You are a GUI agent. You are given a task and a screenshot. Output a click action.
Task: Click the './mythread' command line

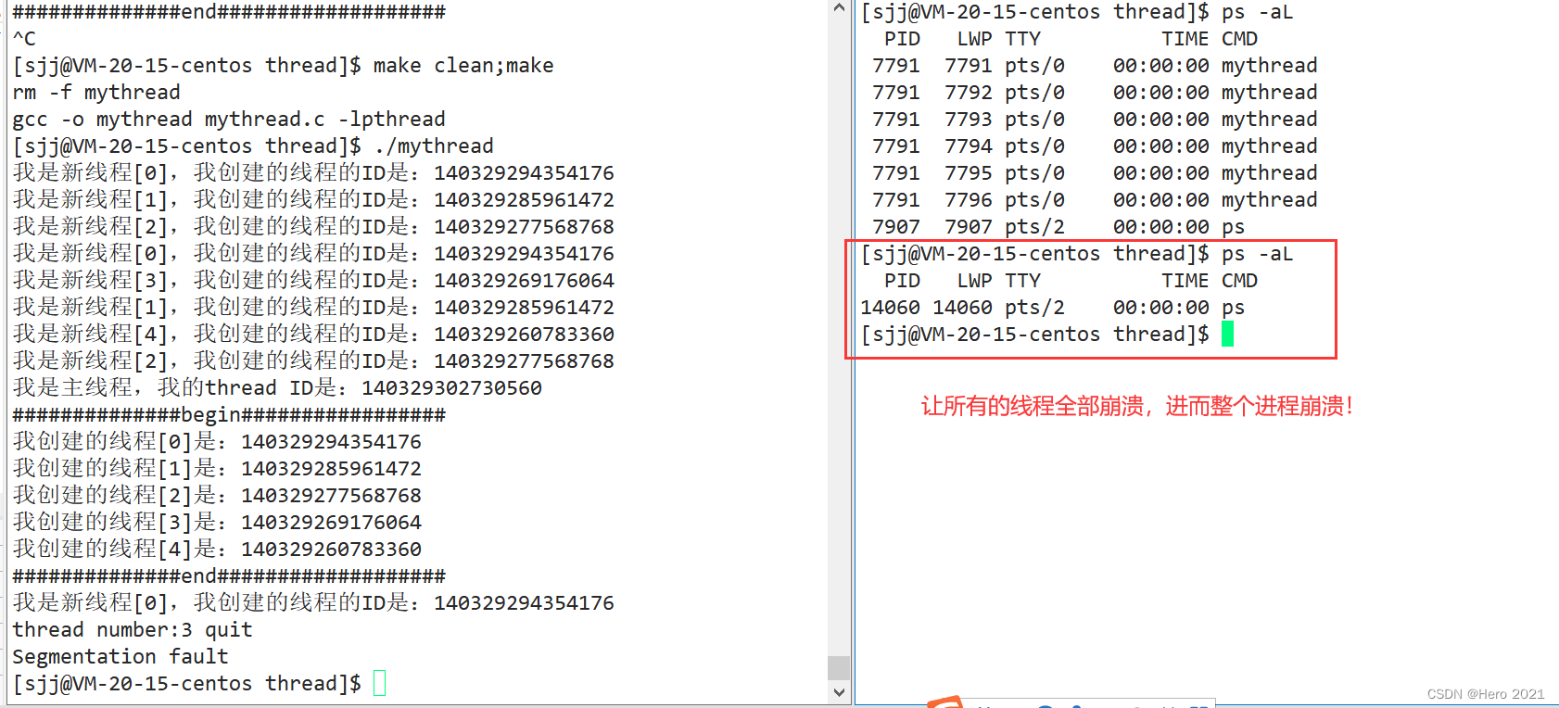253,146
